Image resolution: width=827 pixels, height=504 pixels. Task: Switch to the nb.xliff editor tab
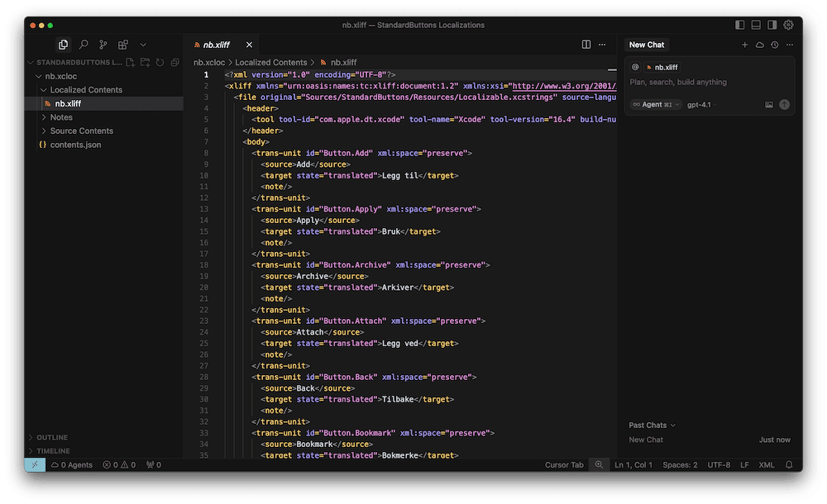pyautogui.click(x=216, y=45)
